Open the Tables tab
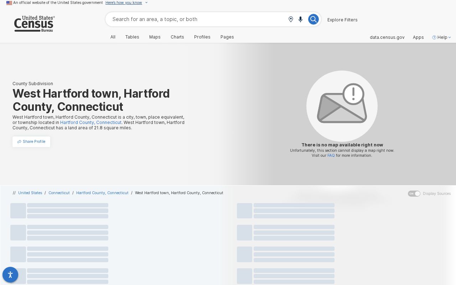The height and width of the screenshot is (285, 456). (132, 37)
